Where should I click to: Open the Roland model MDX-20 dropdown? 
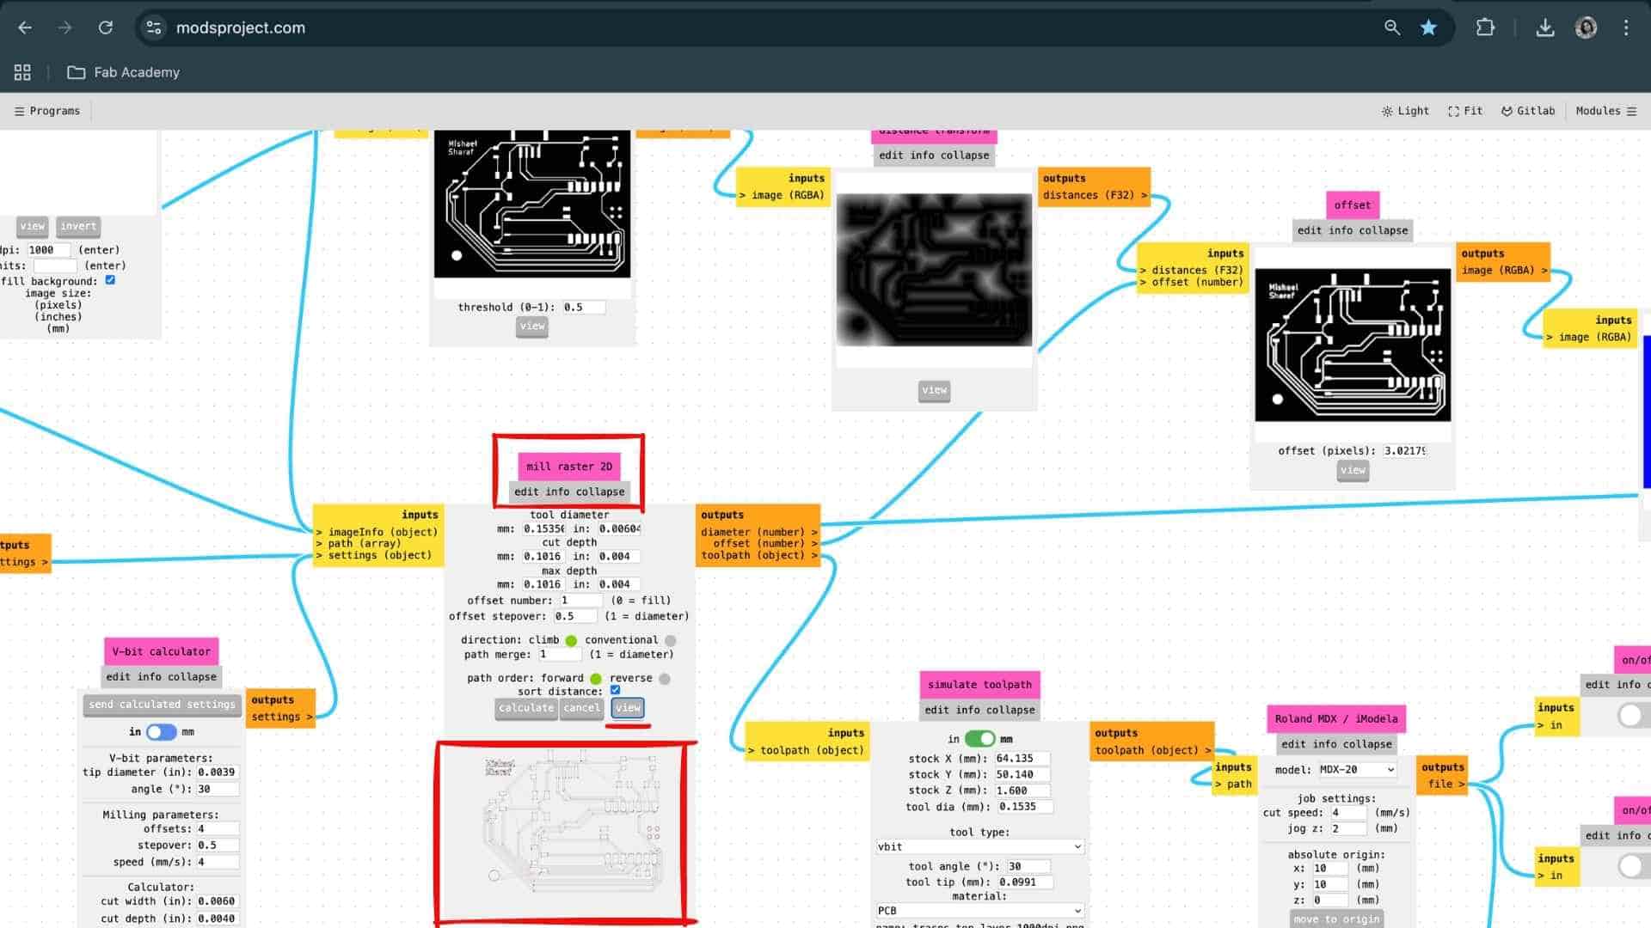pyautogui.click(x=1357, y=770)
